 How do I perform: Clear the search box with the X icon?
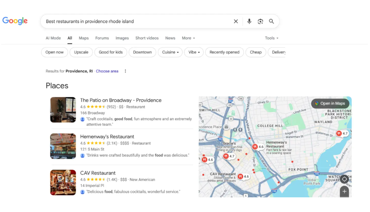click(x=236, y=21)
